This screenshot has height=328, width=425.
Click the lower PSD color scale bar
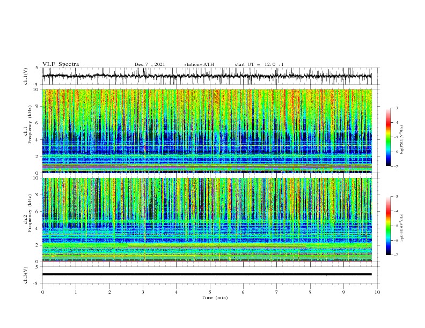388,226
